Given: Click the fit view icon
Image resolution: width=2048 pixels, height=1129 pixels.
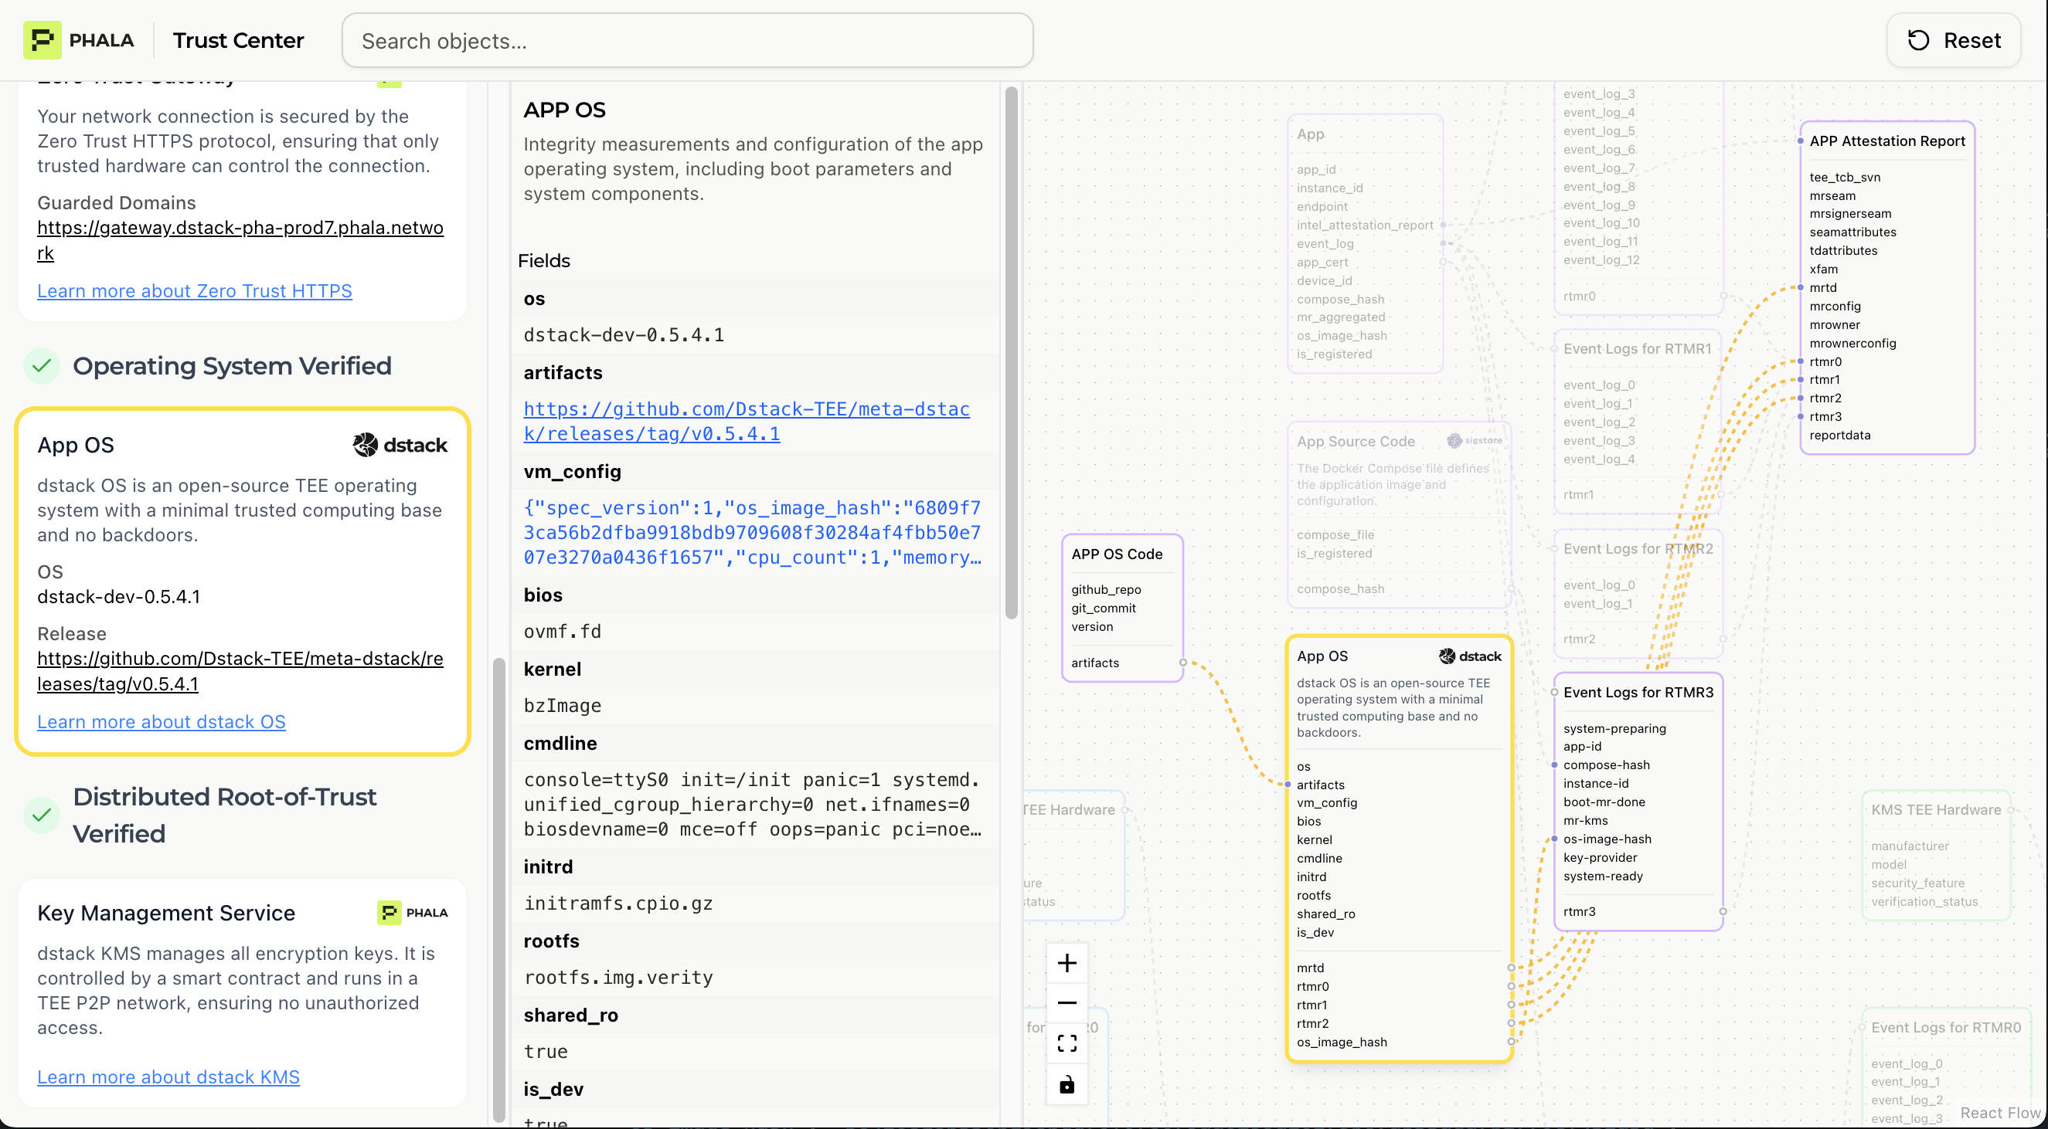Looking at the screenshot, I should tap(1067, 1043).
